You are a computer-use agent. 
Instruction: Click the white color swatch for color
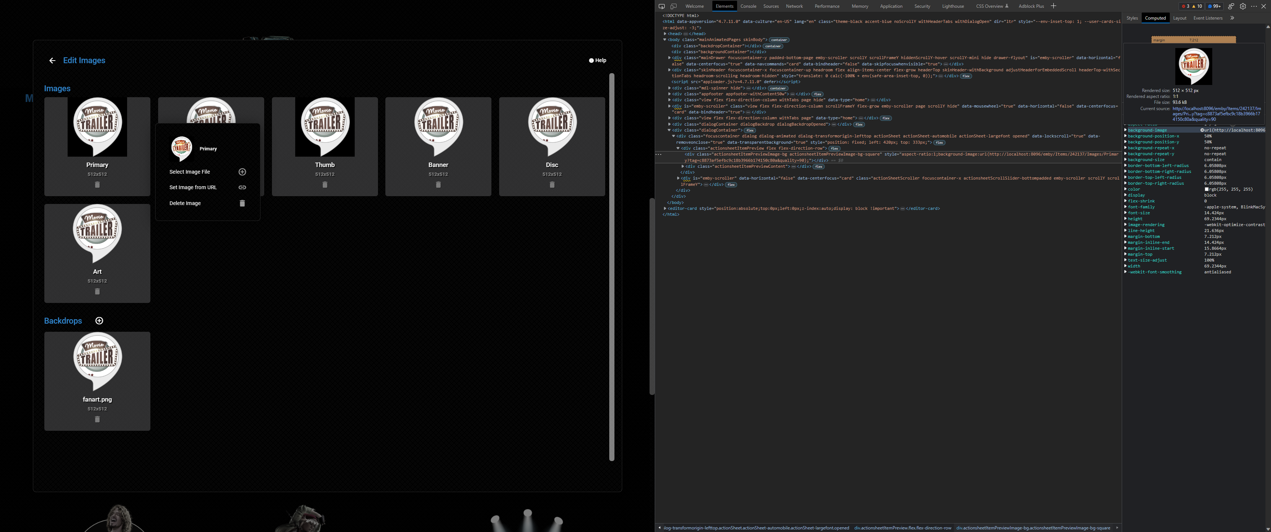(1206, 190)
